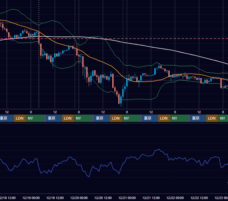
Task: Click the 東京 session block on 12/22
Action: (x=198, y=118)
